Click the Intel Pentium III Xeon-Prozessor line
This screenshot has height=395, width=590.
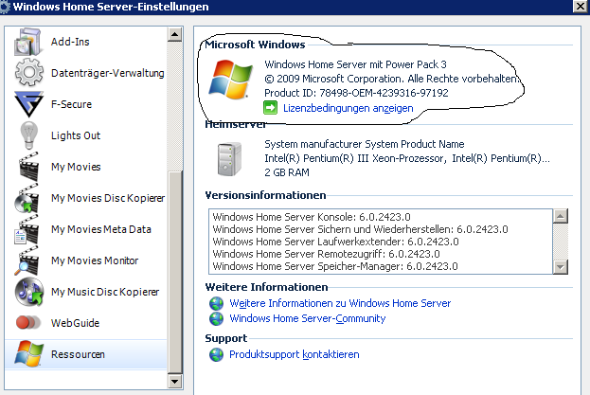pyautogui.click(x=407, y=158)
